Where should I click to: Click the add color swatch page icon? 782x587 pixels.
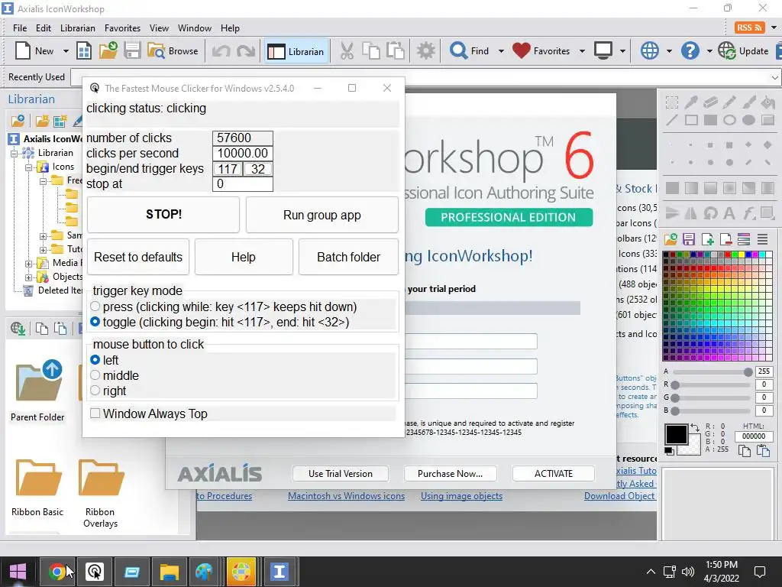click(x=707, y=239)
